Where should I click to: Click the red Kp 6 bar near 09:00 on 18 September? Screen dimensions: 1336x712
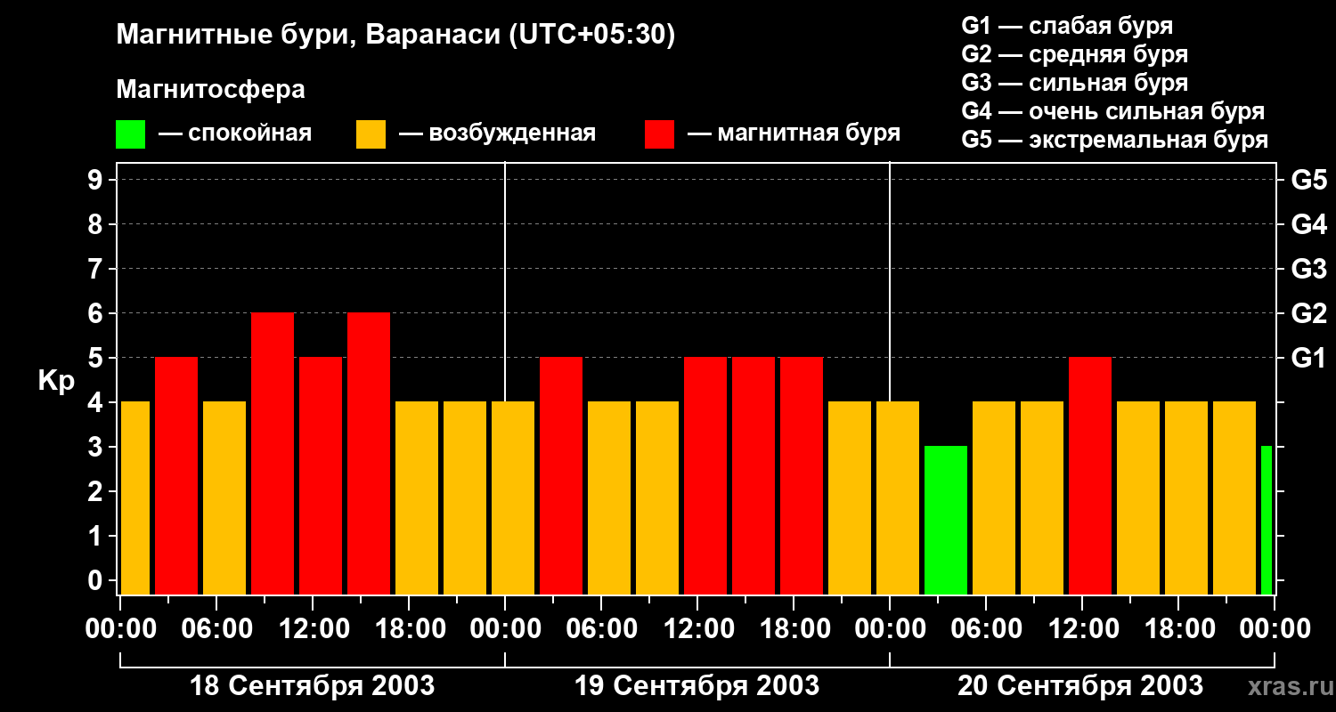[273, 454]
